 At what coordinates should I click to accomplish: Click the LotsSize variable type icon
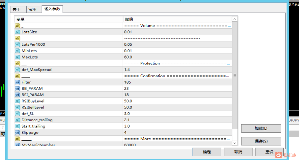[17, 32]
